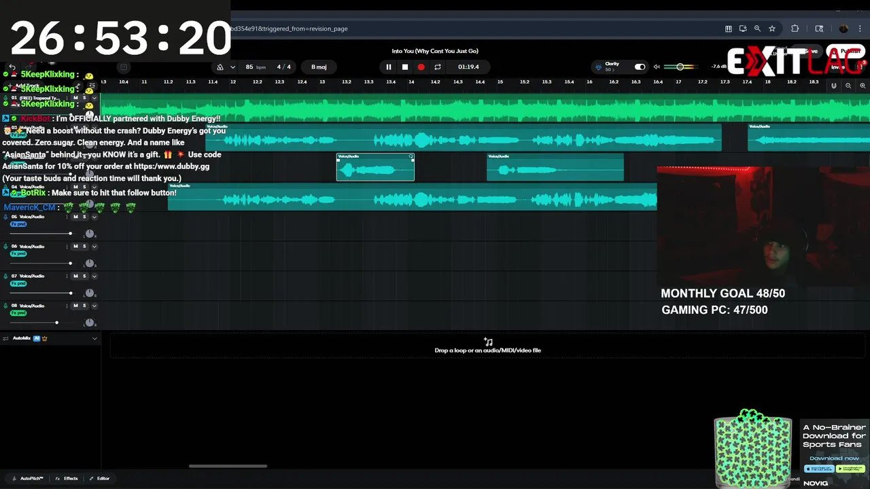This screenshot has height=489, width=870.
Task: Open Fx pnd on track 05
Action: [x=18, y=224]
